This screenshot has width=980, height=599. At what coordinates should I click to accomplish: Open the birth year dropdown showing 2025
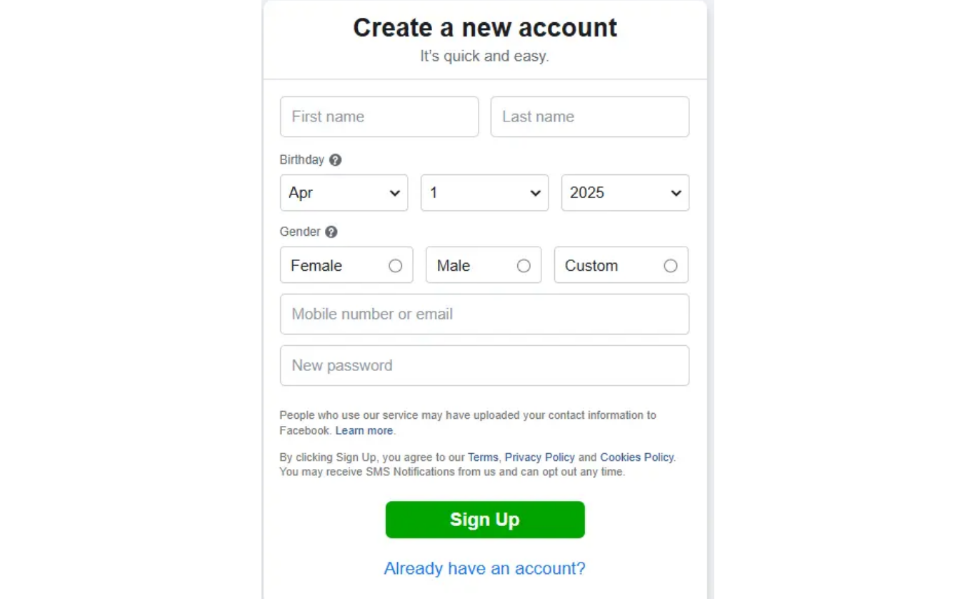point(624,192)
